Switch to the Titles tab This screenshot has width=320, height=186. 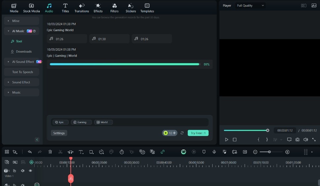point(65,8)
